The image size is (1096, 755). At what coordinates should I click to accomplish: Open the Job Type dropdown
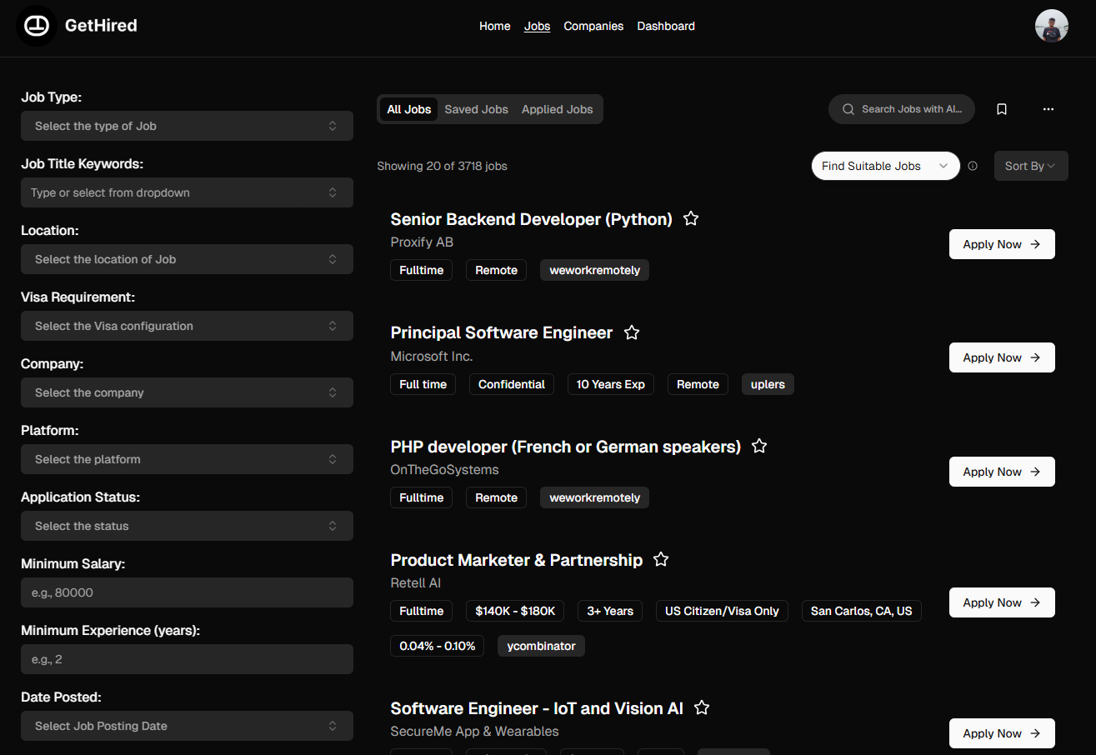187,126
